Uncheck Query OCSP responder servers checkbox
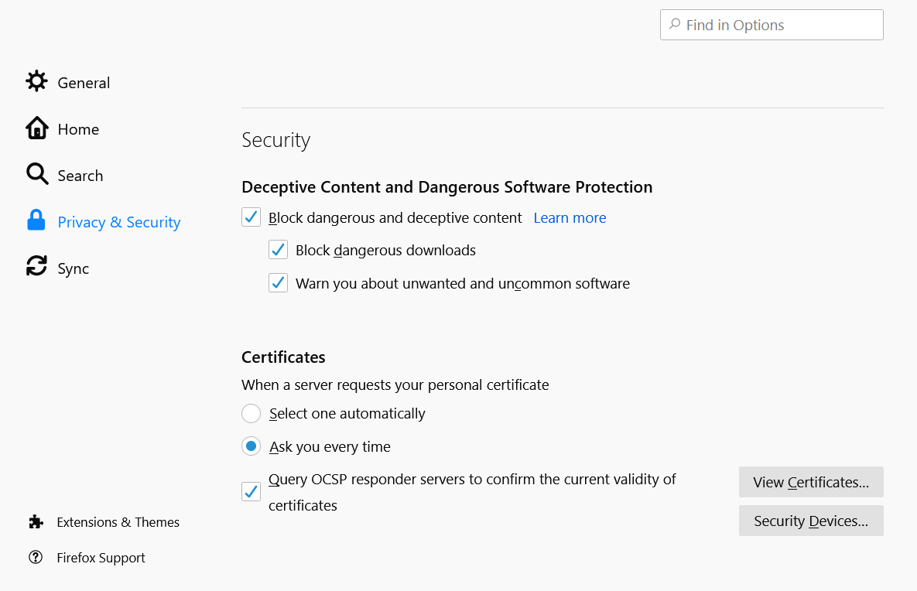Screen dimensions: 917x591 point(251,491)
